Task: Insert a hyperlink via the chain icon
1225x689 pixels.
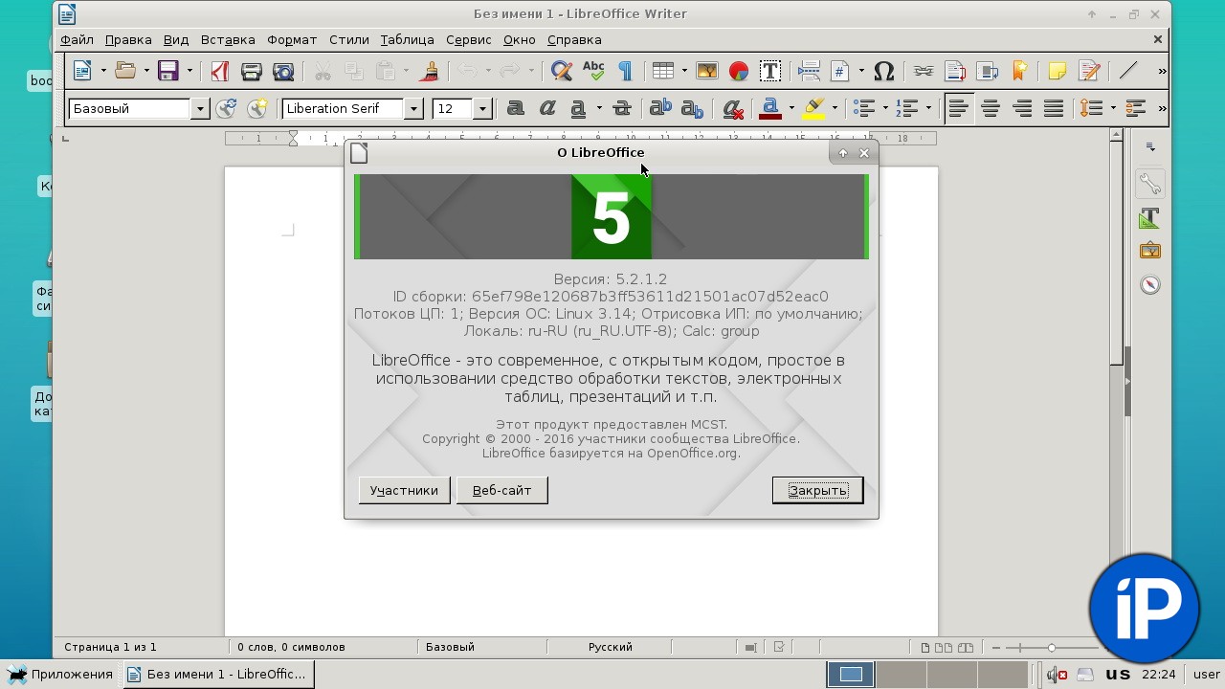Action: 924,71
